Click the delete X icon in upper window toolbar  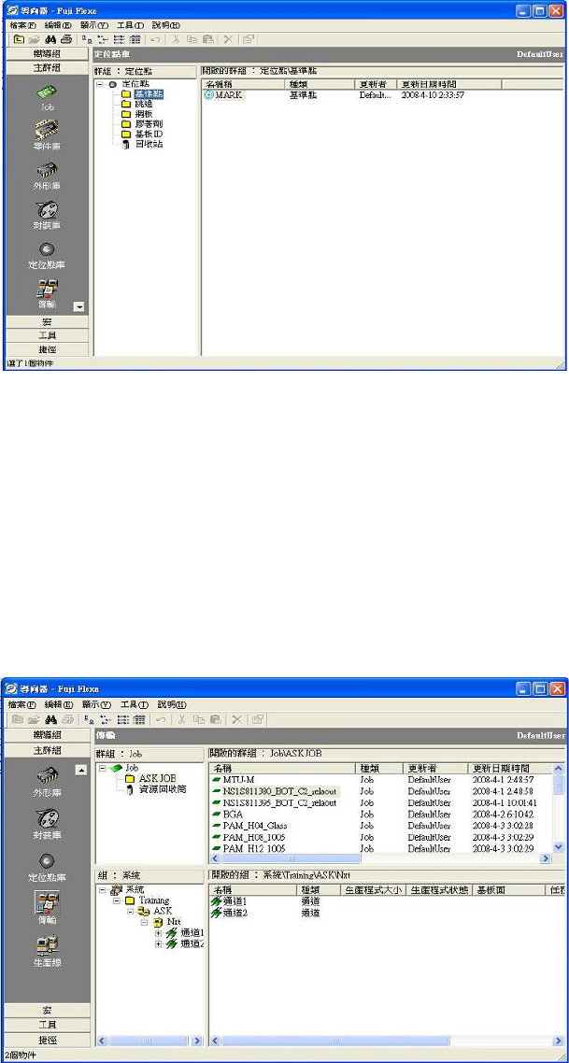[x=228, y=39]
